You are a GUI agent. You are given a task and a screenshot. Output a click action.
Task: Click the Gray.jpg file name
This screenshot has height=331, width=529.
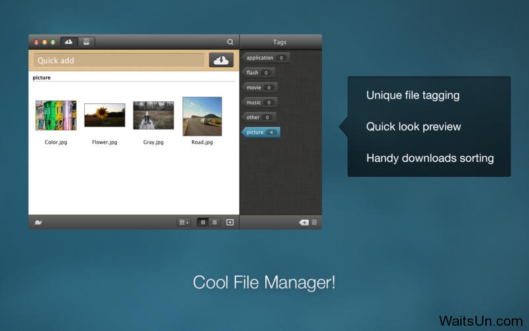(x=153, y=142)
